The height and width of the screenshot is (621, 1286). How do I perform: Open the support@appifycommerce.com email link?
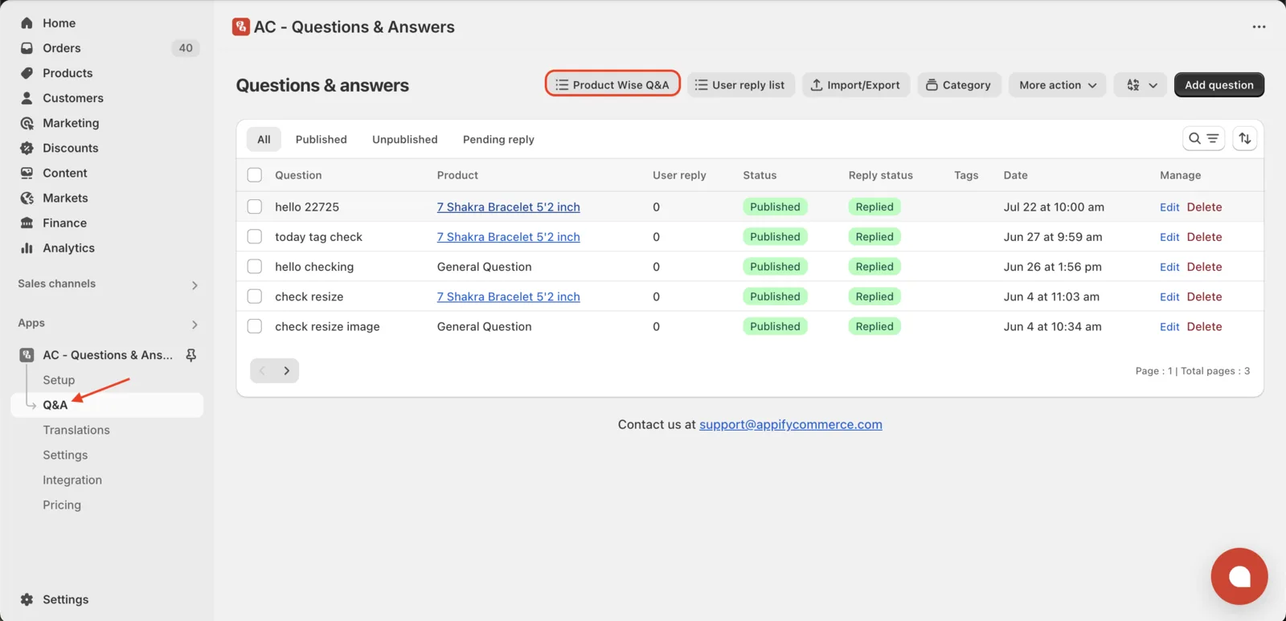coord(790,424)
